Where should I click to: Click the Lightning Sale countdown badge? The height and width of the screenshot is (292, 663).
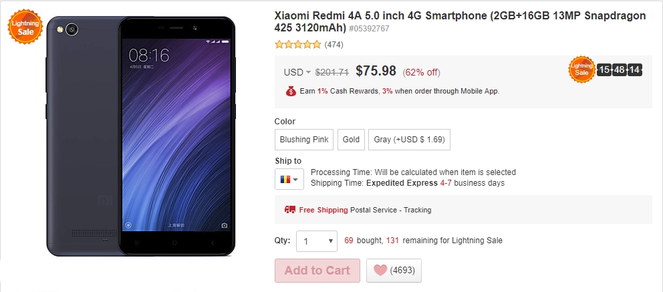[582, 69]
